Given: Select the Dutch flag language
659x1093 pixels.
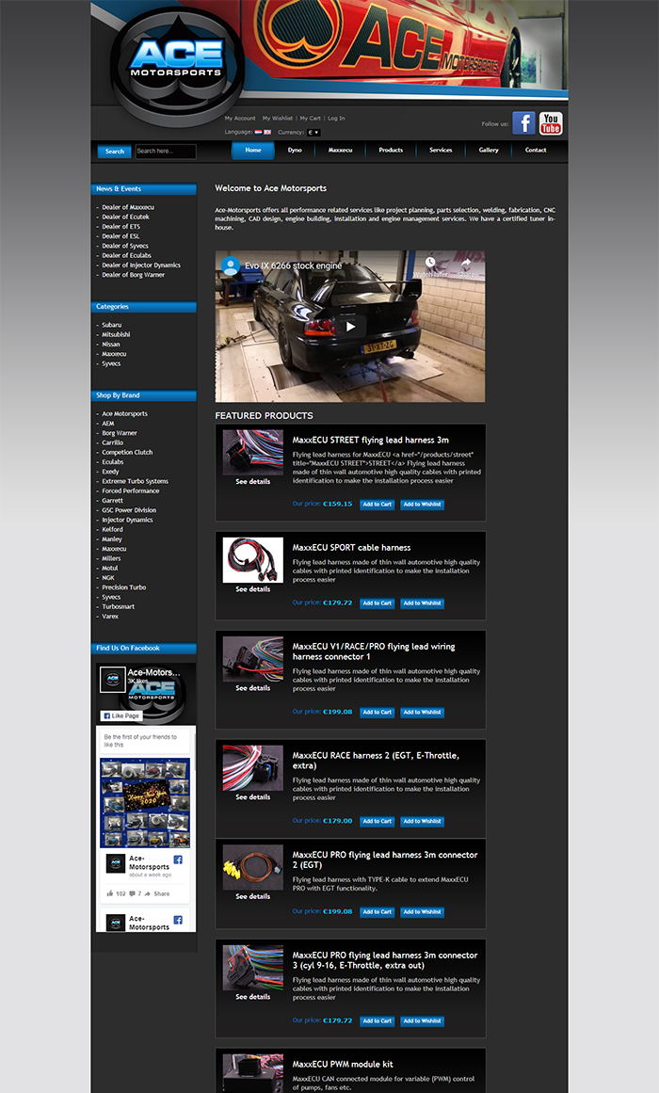Looking at the screenshot, I should pyautogui.click(x=258, y=132).
